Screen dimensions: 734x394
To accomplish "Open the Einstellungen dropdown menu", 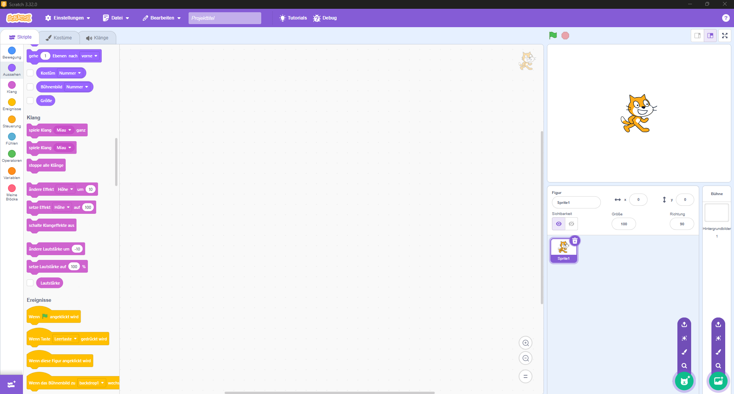I will 68,18.
